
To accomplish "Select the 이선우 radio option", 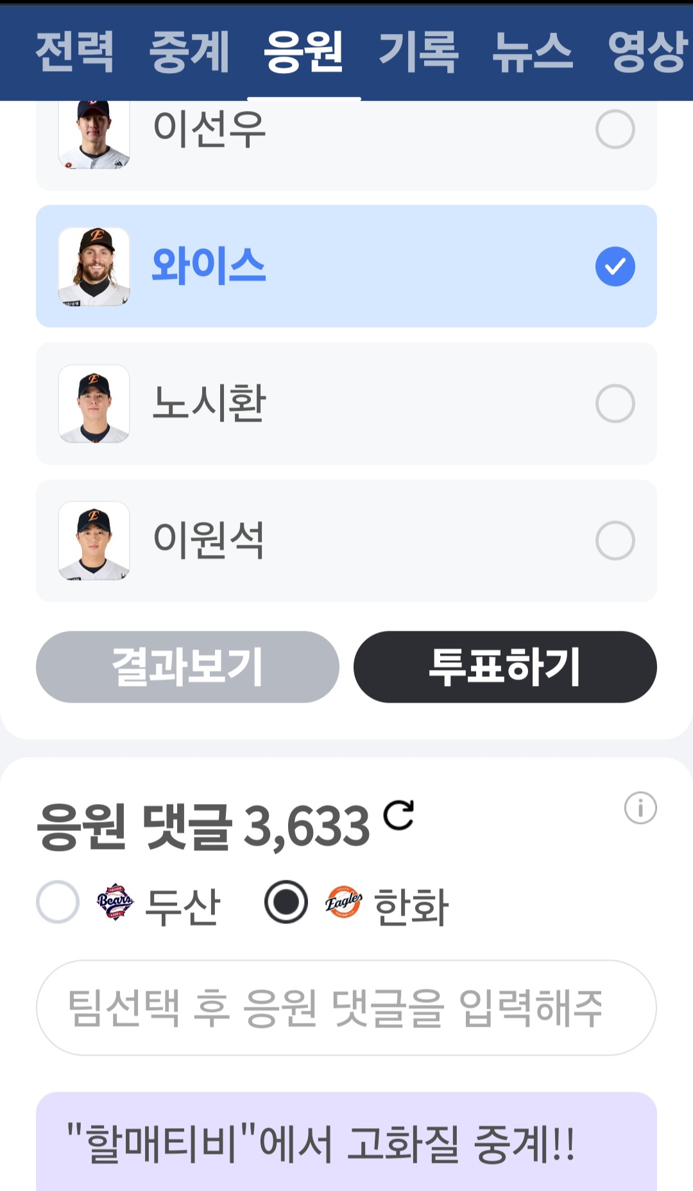I will 615,129.
